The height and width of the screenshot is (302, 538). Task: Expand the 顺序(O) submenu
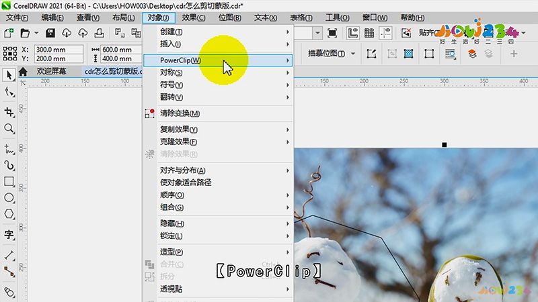point(218,195)
